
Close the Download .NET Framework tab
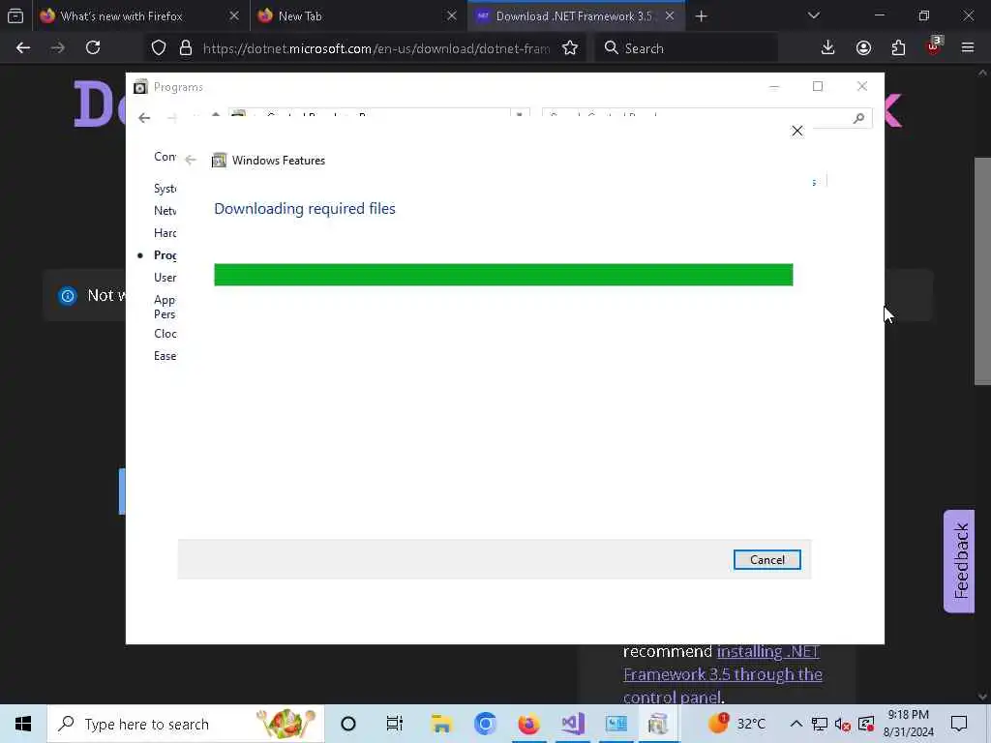point(670,15)
